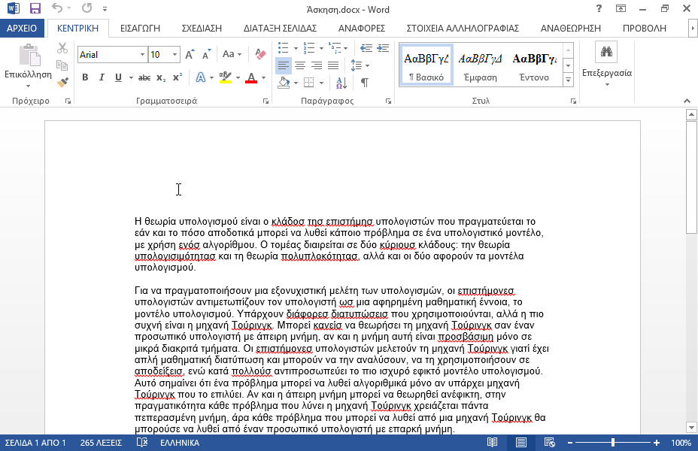
Task: Zoom out with the minus button
Action: tap(570, 443)
